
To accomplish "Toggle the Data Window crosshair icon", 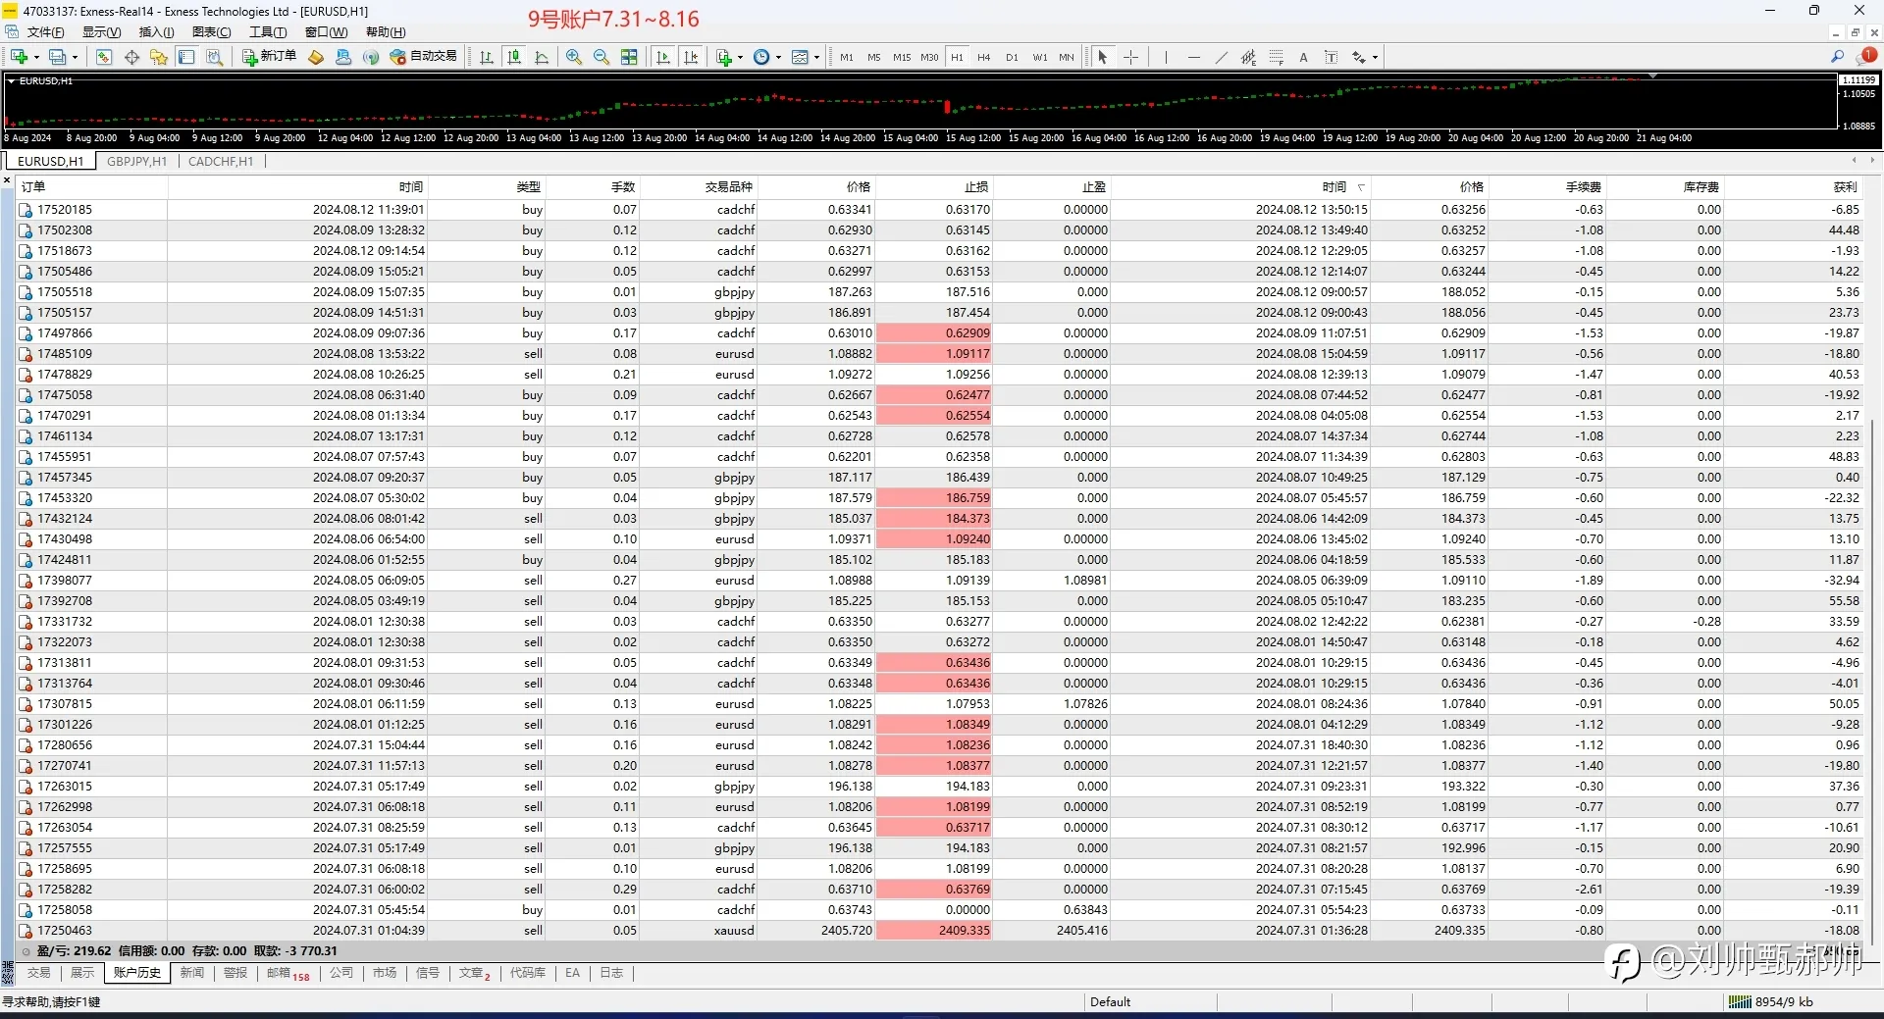I will (131, 57).
